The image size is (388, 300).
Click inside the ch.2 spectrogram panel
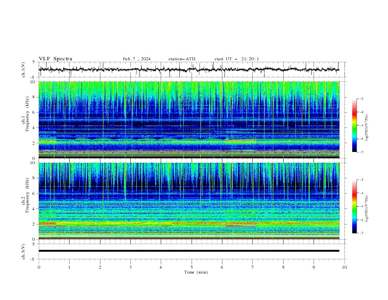click(x=189, y=201)
